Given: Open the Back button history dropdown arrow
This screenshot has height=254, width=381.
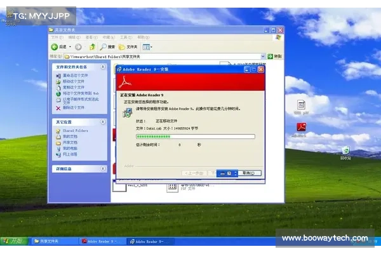Looking at the screenshot, I should coord(70,47).
